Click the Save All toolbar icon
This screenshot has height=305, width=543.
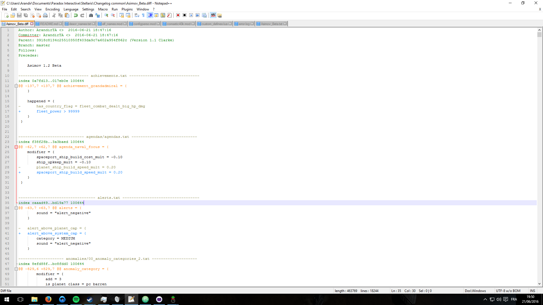(x=26, y=15)
